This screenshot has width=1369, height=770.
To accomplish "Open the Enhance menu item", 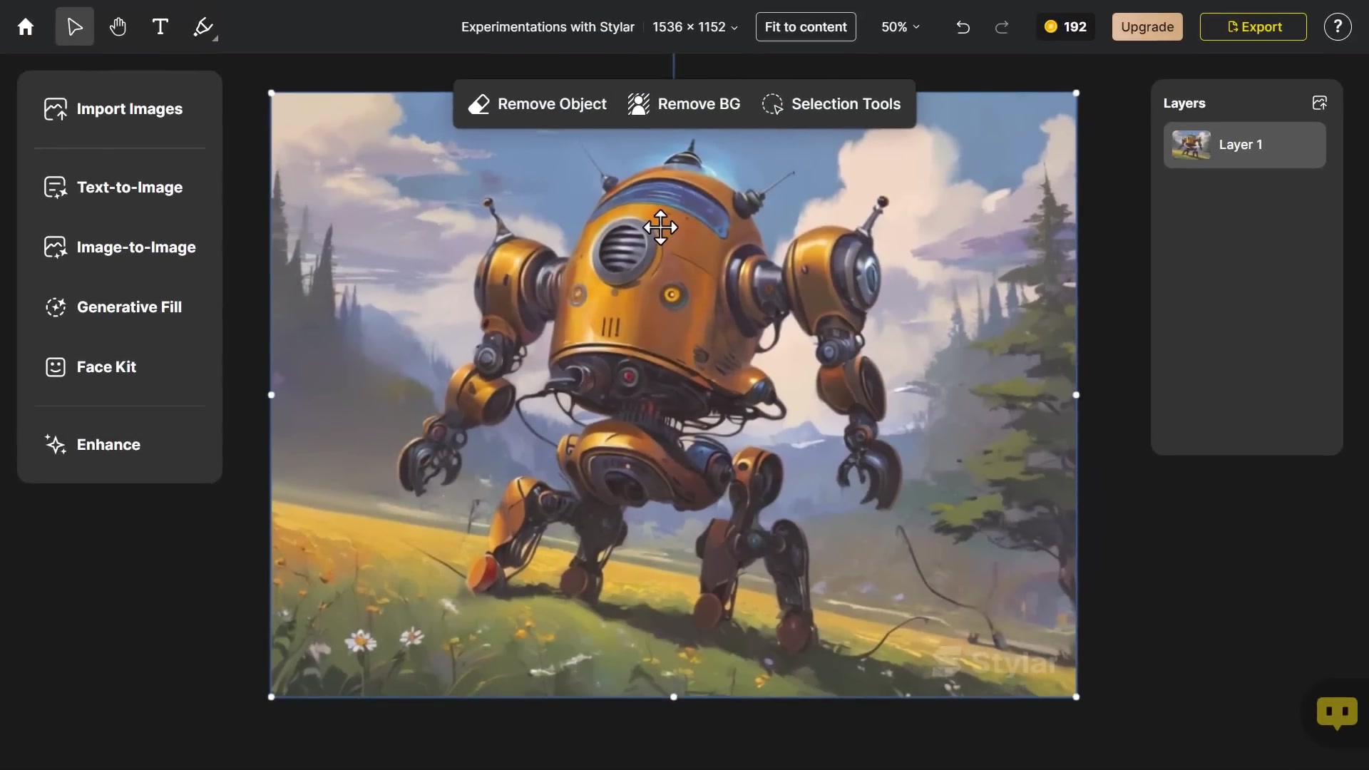I will (120, 445).
